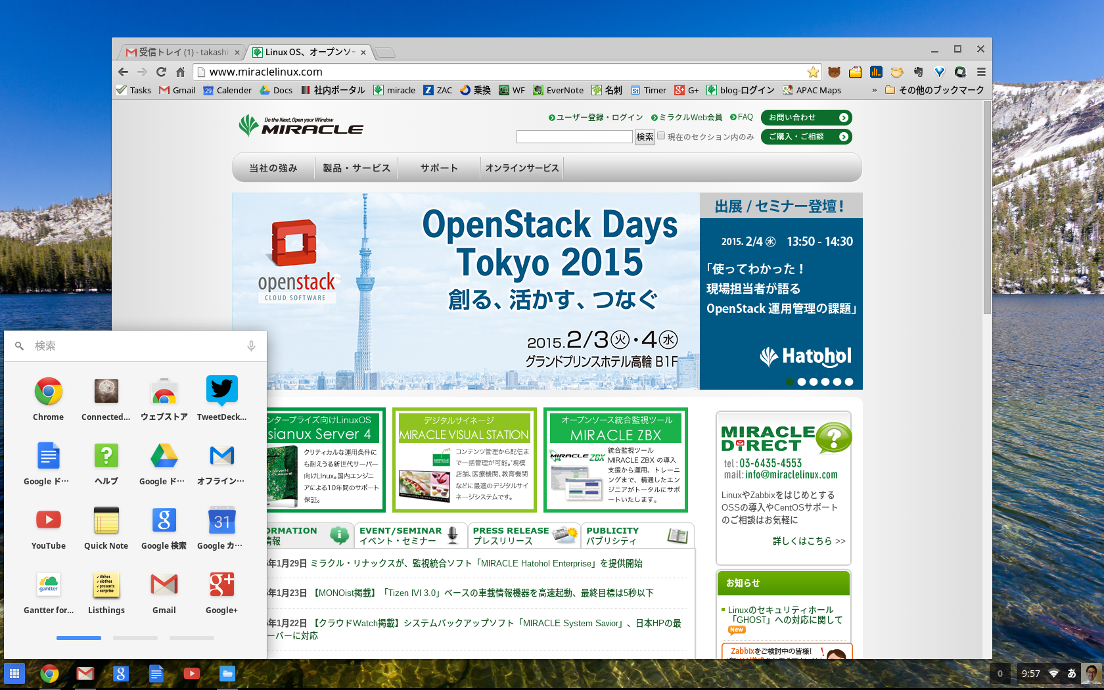Open the Chrome hamburger menu

pos(980,72)
